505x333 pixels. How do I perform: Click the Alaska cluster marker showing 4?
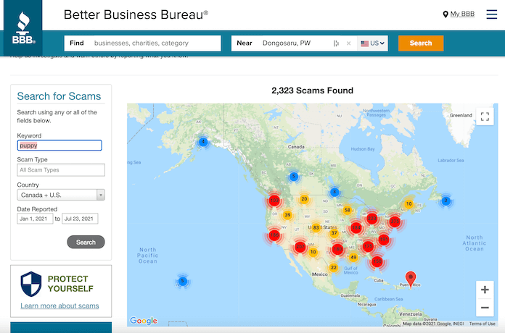tap(203, 142)
